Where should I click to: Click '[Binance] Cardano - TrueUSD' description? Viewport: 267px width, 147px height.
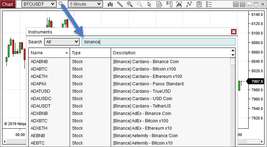pyautogui.click(x=142, y=91)
